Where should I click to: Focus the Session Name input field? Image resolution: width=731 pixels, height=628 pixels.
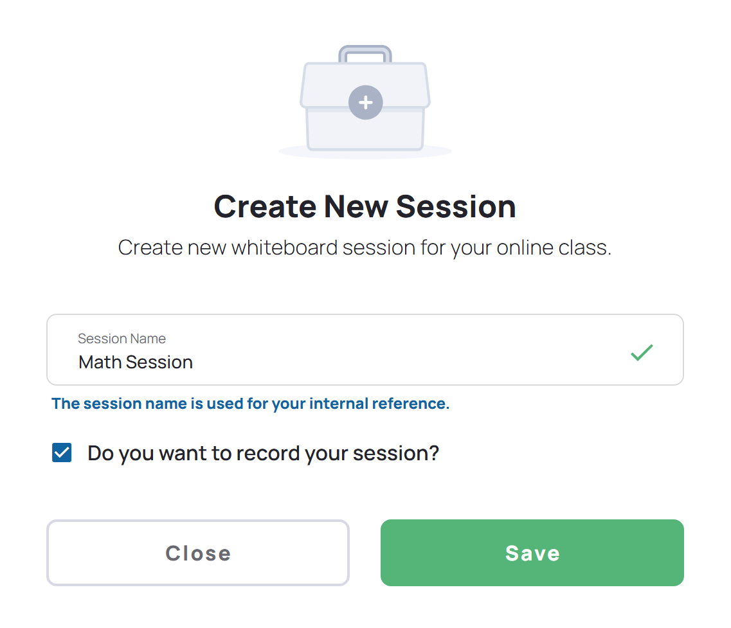coord(365,350)
